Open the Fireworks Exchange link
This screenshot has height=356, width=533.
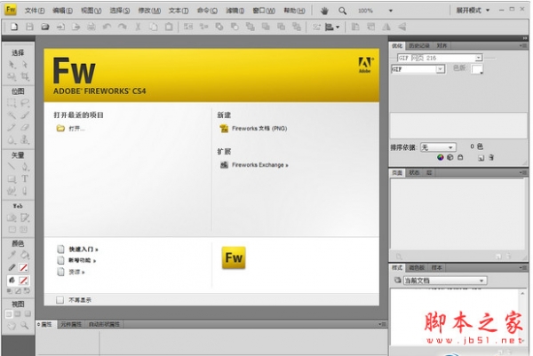(x=260, y=165)
